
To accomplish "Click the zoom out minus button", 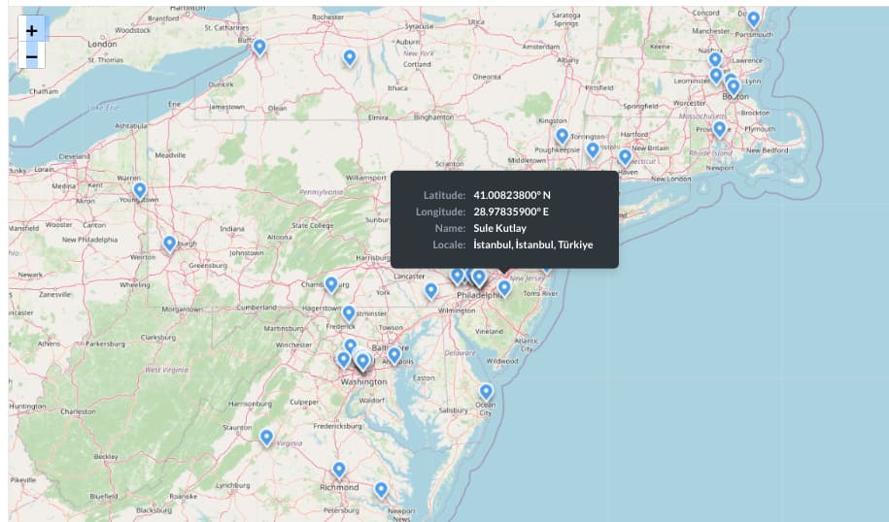I will 32,57.
